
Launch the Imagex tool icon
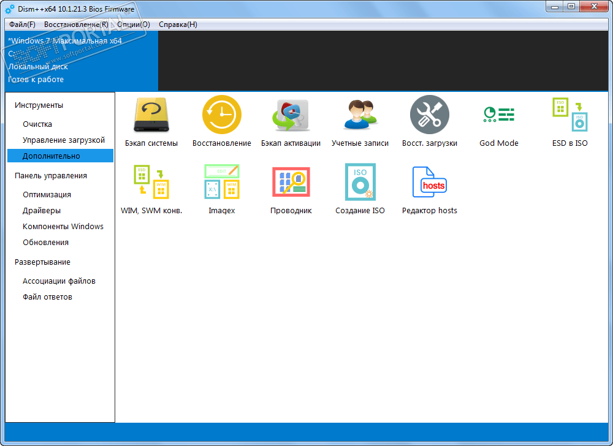222,181
